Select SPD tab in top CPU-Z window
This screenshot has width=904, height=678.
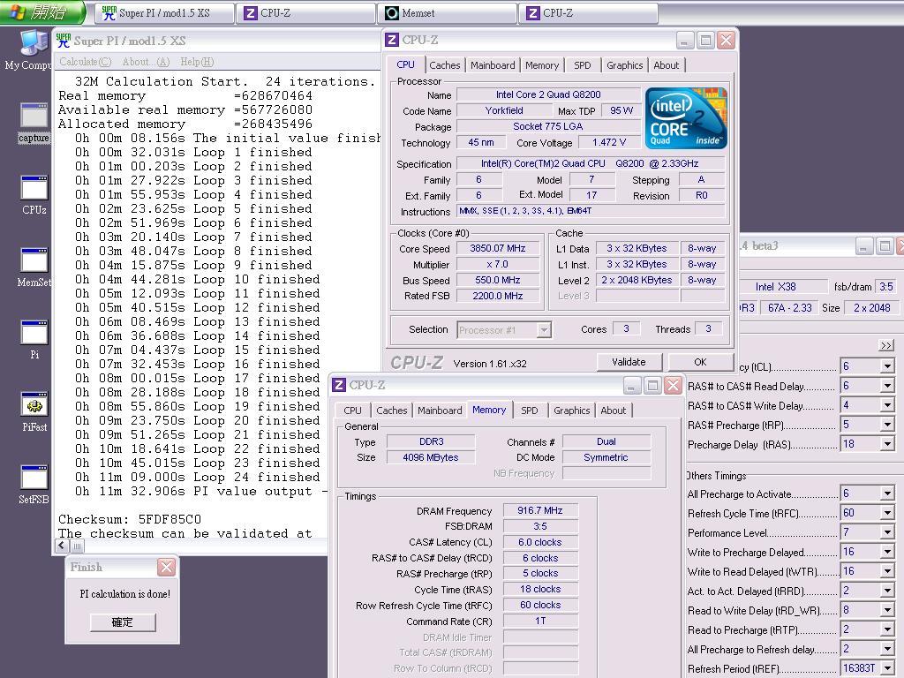tap(583, 65)
